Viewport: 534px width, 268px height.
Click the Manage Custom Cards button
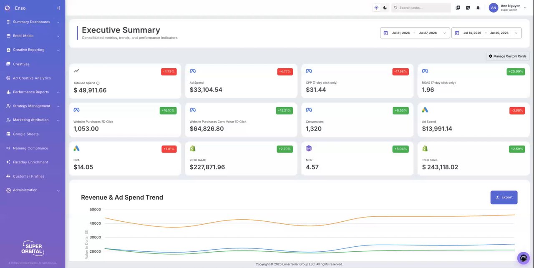pos(508,56)
